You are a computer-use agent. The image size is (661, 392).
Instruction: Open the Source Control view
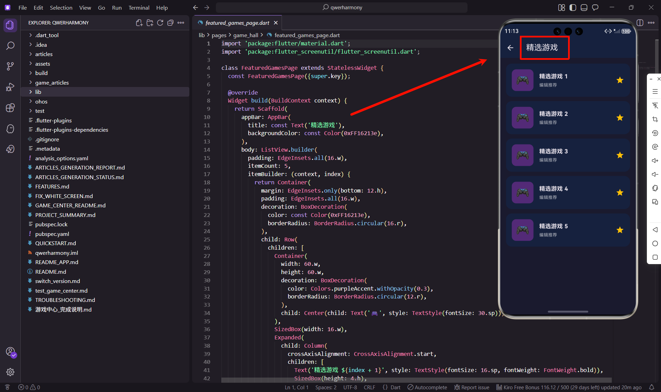click(x=10, y=66)
